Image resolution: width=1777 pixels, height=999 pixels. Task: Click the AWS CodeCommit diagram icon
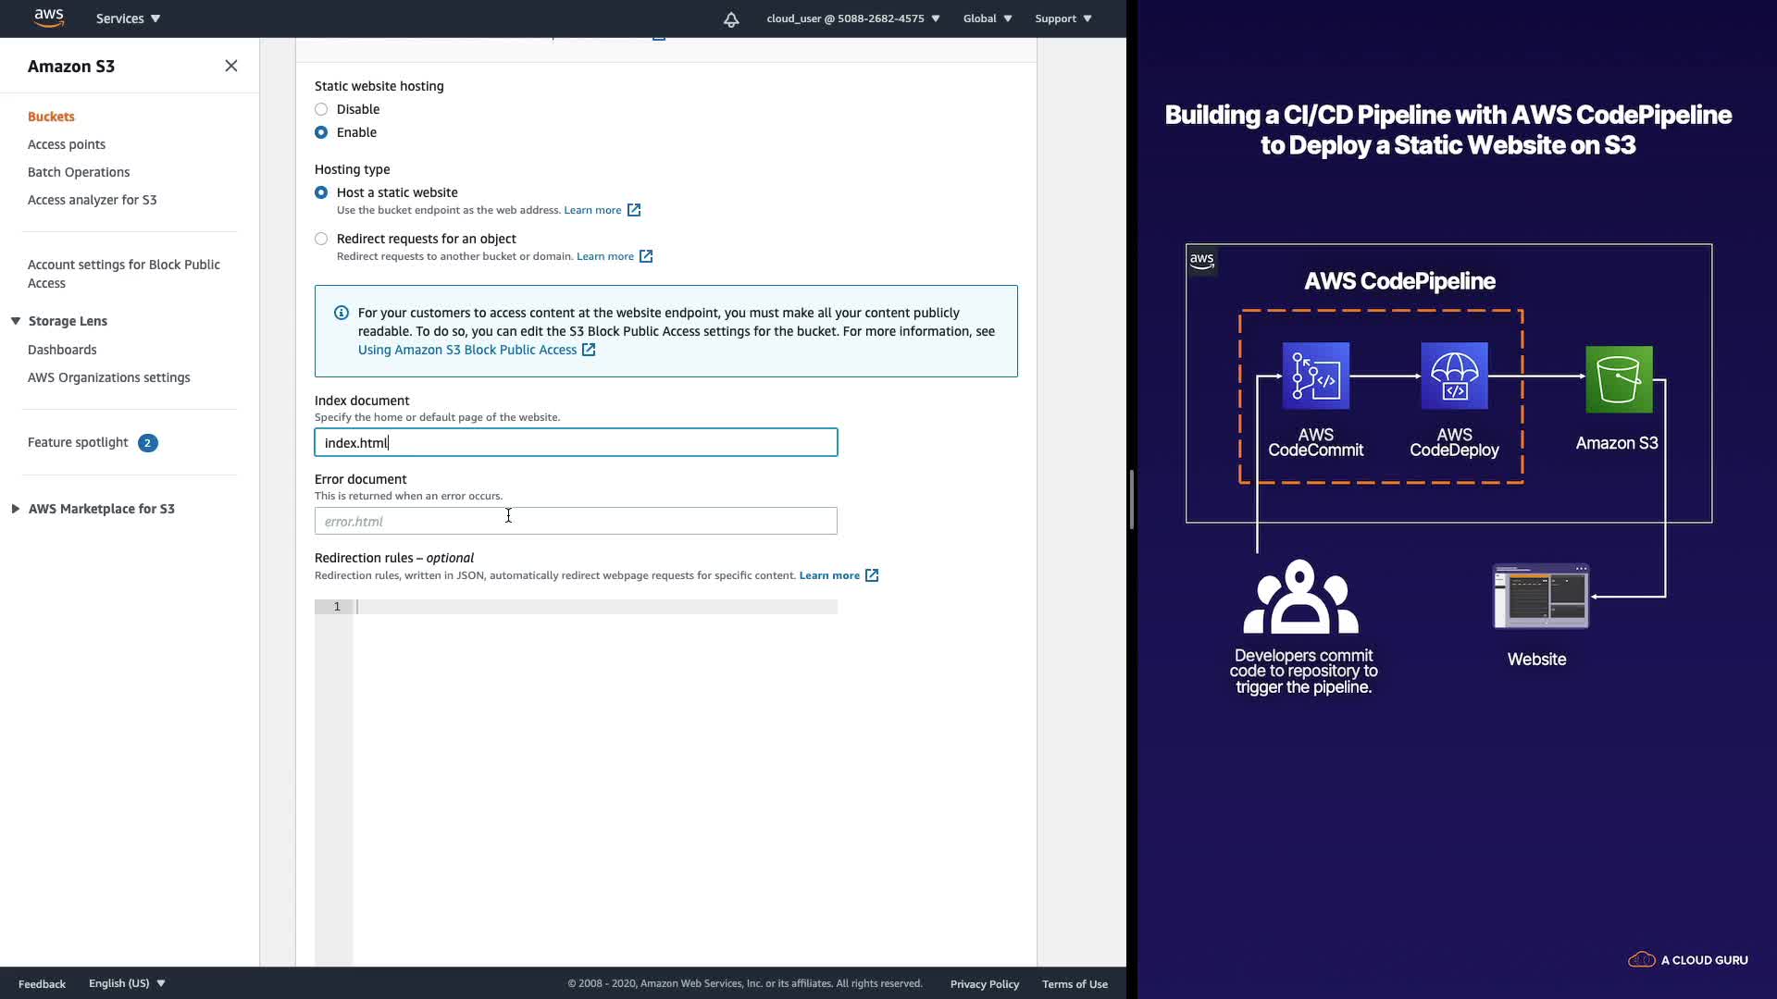click(x=1315, y=376)
